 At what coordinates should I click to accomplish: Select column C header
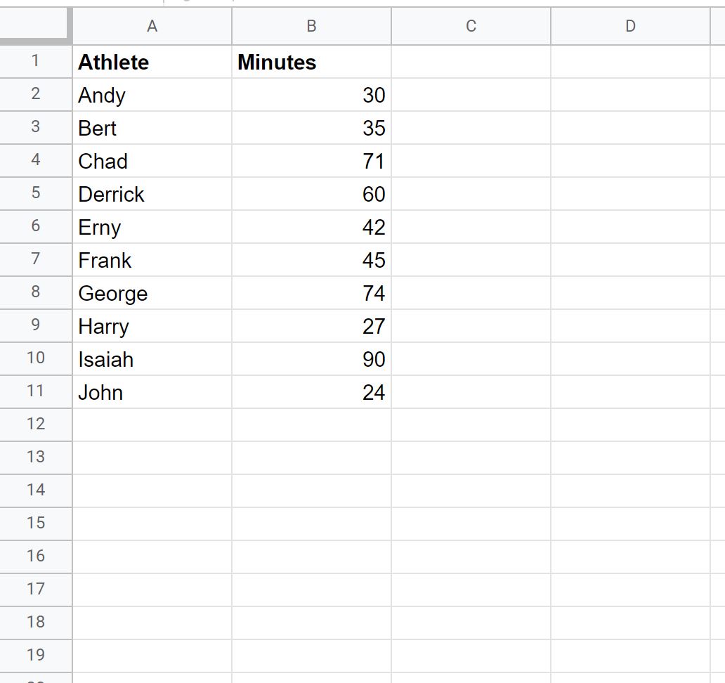pyautogui.click(x=471, y=26)
